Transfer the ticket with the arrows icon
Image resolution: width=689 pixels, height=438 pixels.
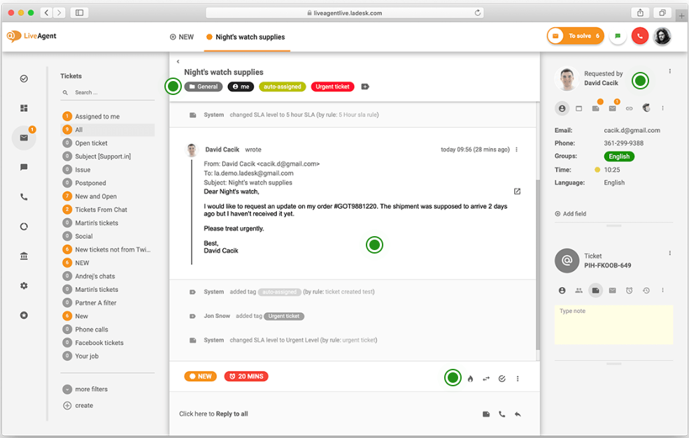point(486,378)
